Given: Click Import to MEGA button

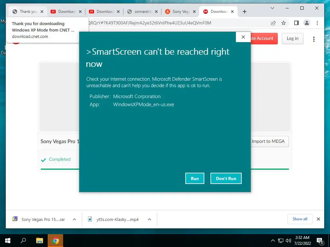Looking at the screenshot, I should point(269,142).
